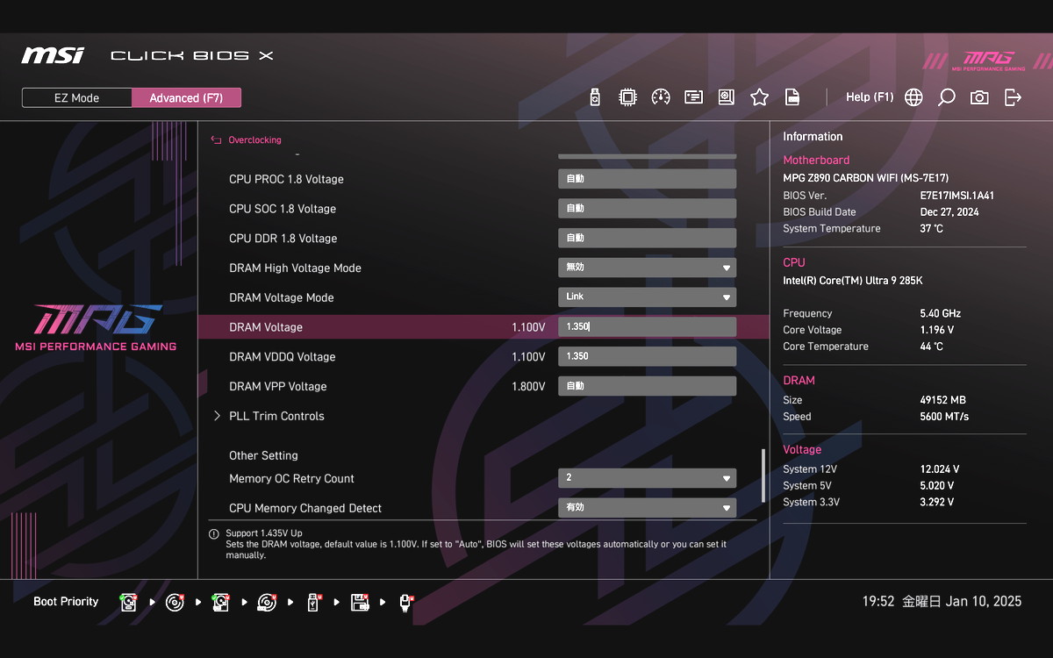Viewport: 1053px width, 658px height.
Task: Open search with the magnifier icon
Action: [x=946, y=97]
